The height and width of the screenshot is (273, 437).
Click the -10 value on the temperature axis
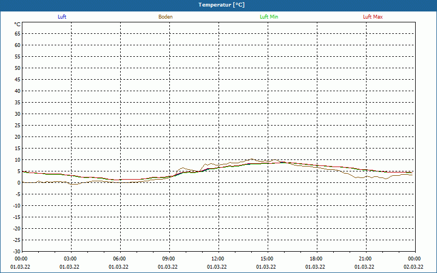(17, 206)
